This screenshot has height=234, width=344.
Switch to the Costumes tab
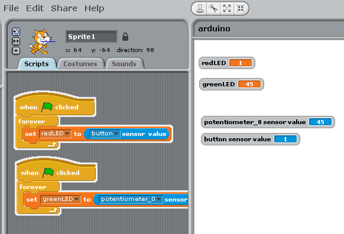[80, 64]
